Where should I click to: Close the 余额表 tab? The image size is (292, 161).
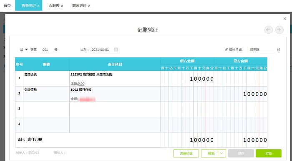point(62,6)
